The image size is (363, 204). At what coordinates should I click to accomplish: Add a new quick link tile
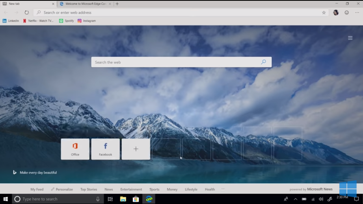136,149
